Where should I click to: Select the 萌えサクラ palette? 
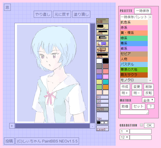(134, 75)
